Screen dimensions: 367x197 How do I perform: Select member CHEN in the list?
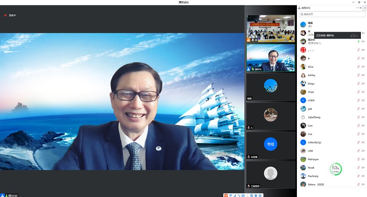[x=311, y=100]
